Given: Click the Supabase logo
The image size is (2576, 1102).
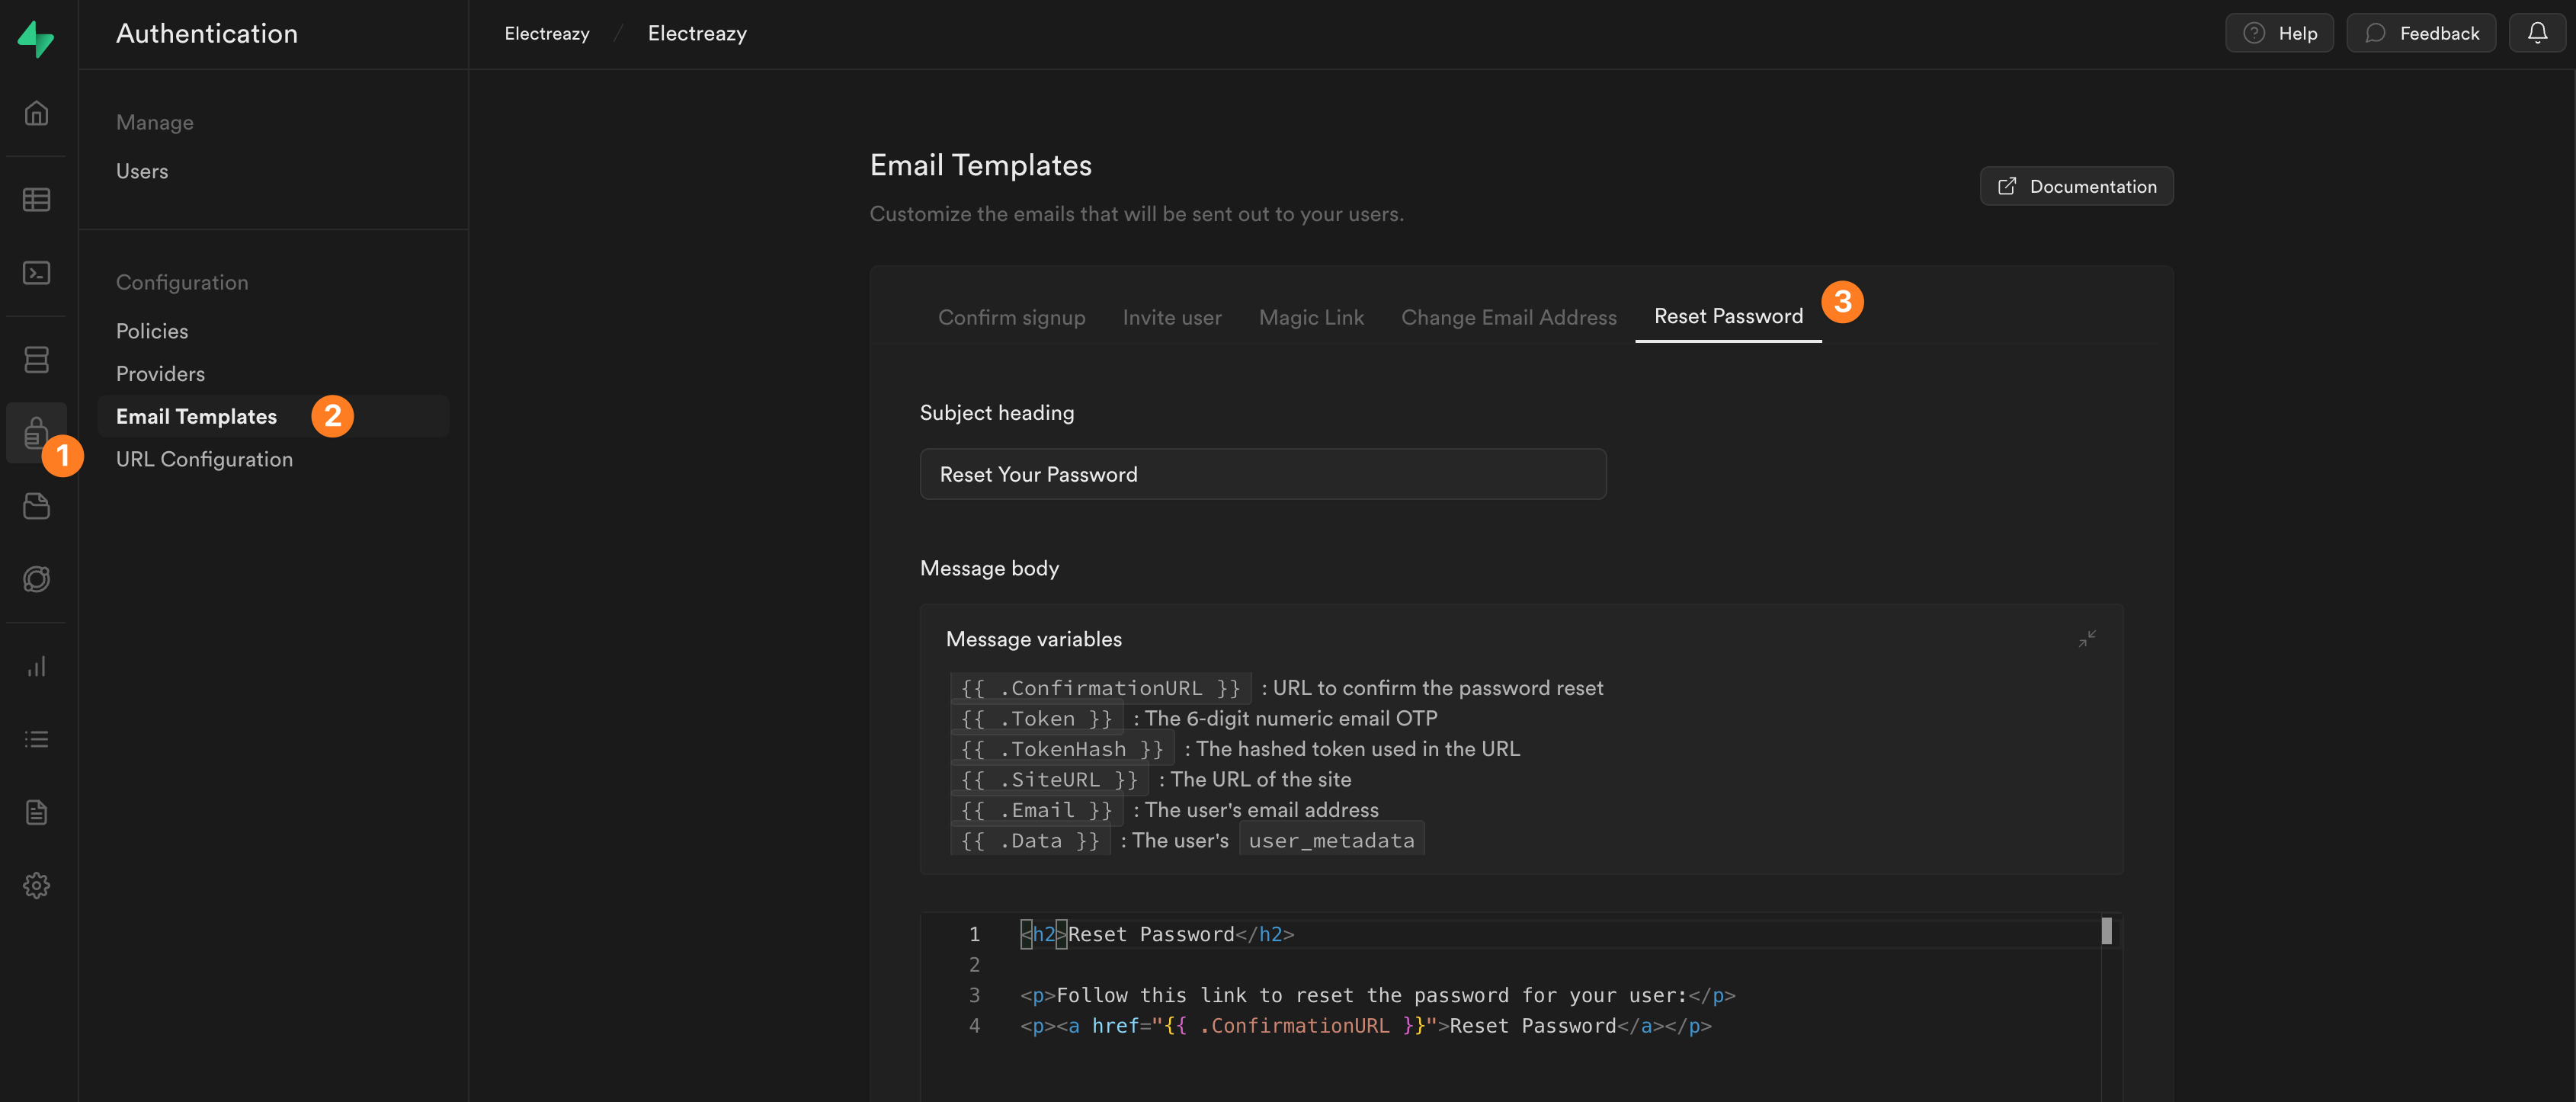Looking at the screenshot, I should click(36, 38).
